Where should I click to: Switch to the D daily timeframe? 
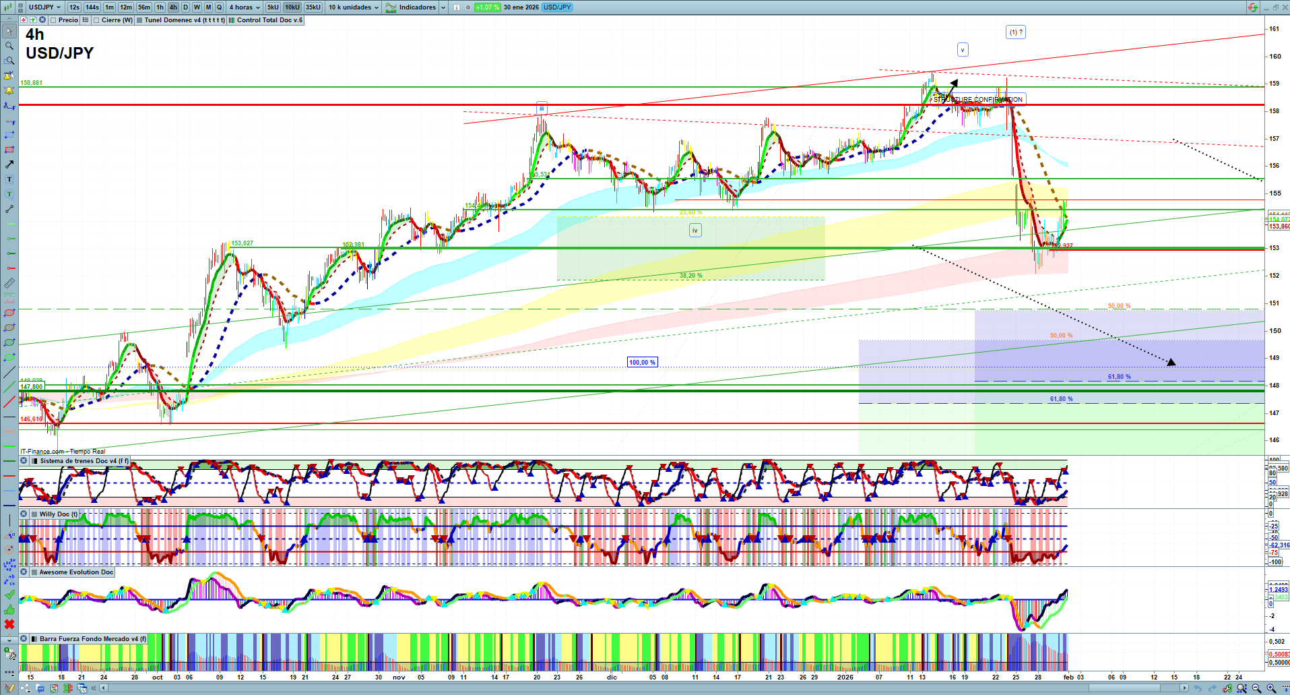click(x=185, y=7)
